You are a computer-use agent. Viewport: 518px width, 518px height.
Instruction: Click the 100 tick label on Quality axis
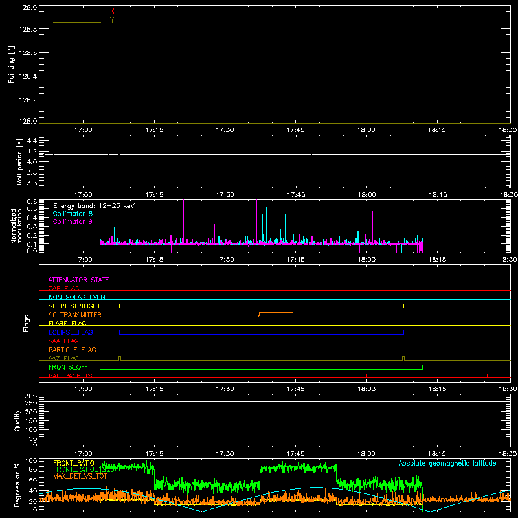30,429
